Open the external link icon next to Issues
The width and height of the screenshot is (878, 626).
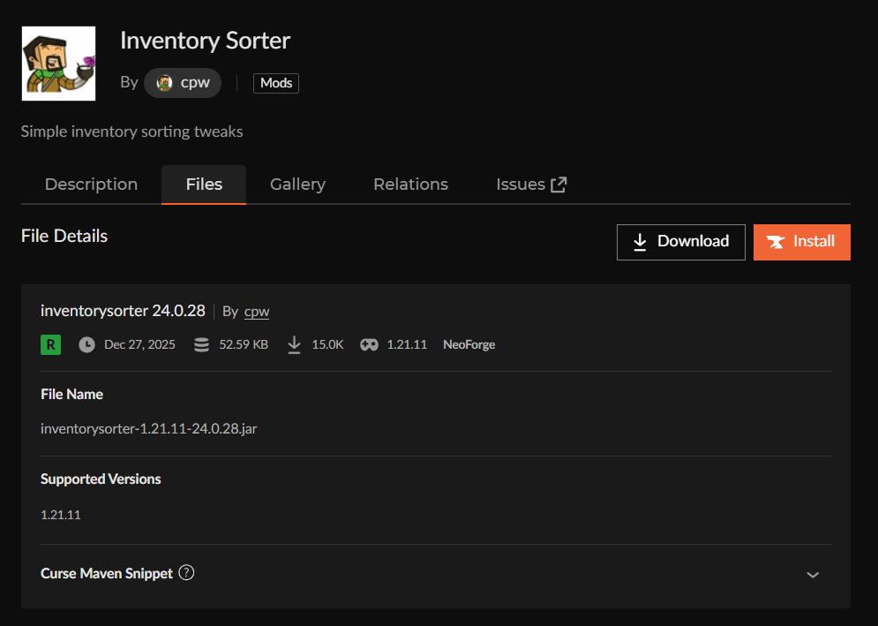(558, 183)
